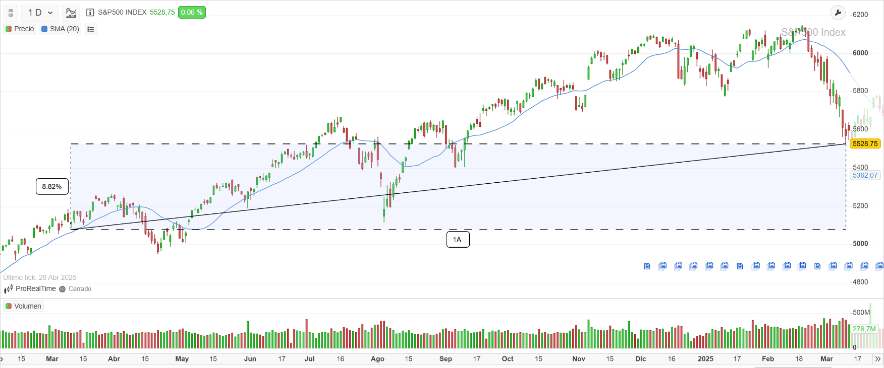The width and height of the screenshot is (884, 368).
Task: Click the first news document icon
Action: coord(647,266)
